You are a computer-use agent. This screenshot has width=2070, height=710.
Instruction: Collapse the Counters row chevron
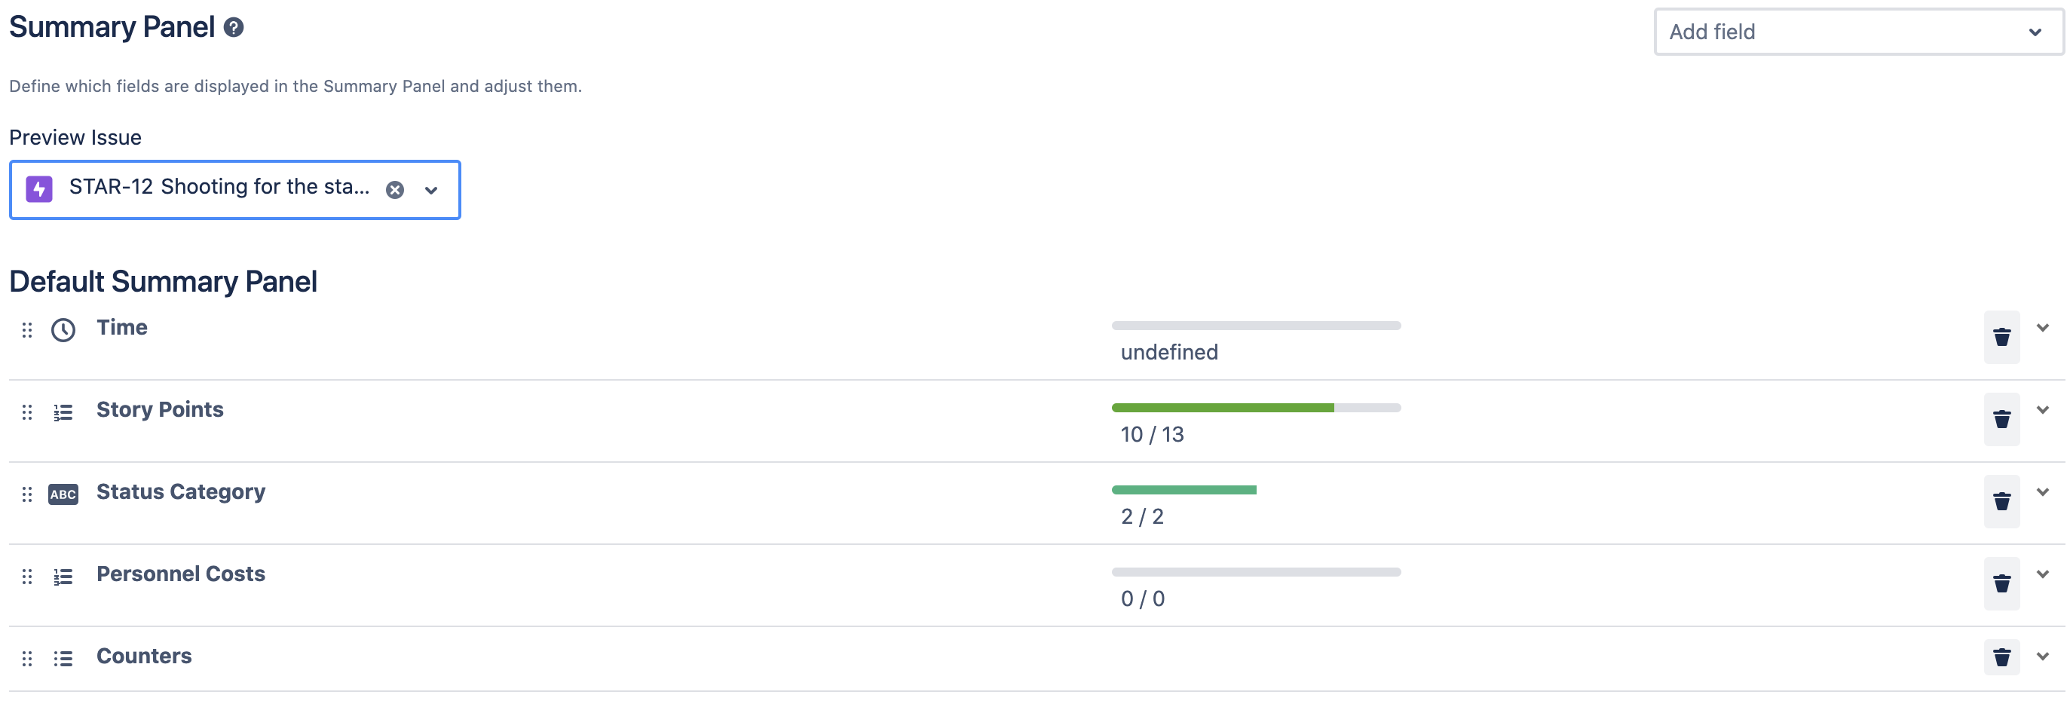[x=2044, y=656]
